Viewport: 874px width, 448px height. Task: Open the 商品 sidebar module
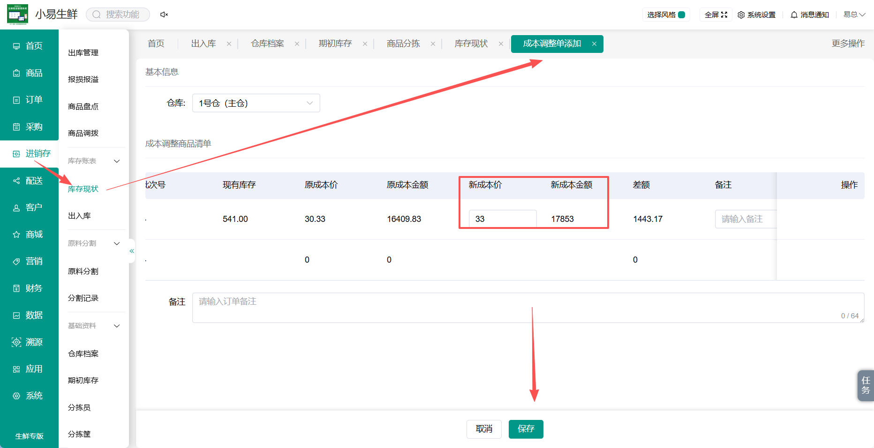29,73
